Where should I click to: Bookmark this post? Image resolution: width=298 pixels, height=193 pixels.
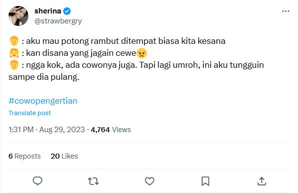pos(205,181)
